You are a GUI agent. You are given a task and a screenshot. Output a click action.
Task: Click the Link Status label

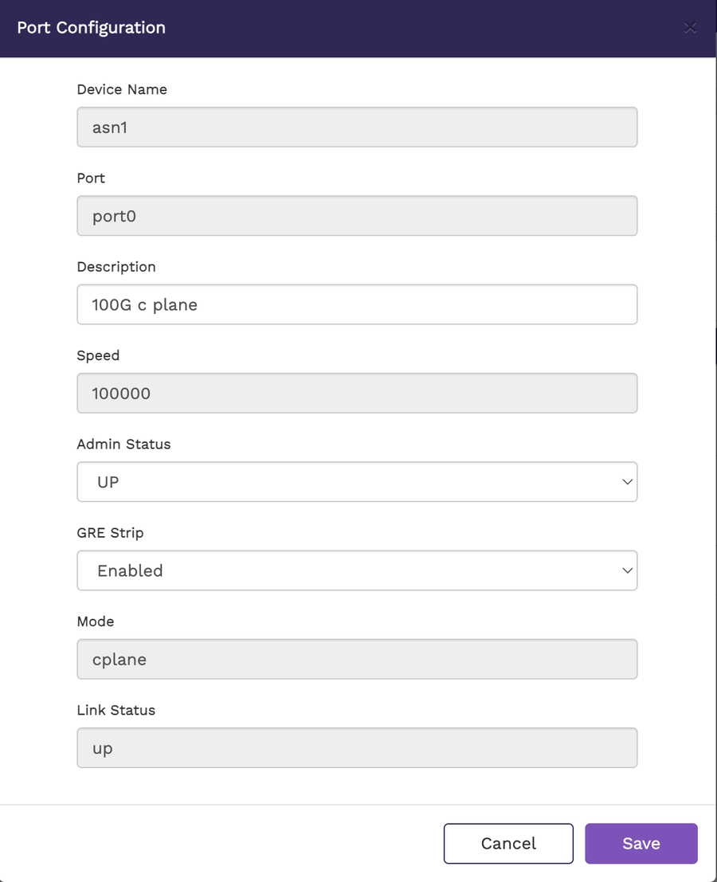(116, 710)
